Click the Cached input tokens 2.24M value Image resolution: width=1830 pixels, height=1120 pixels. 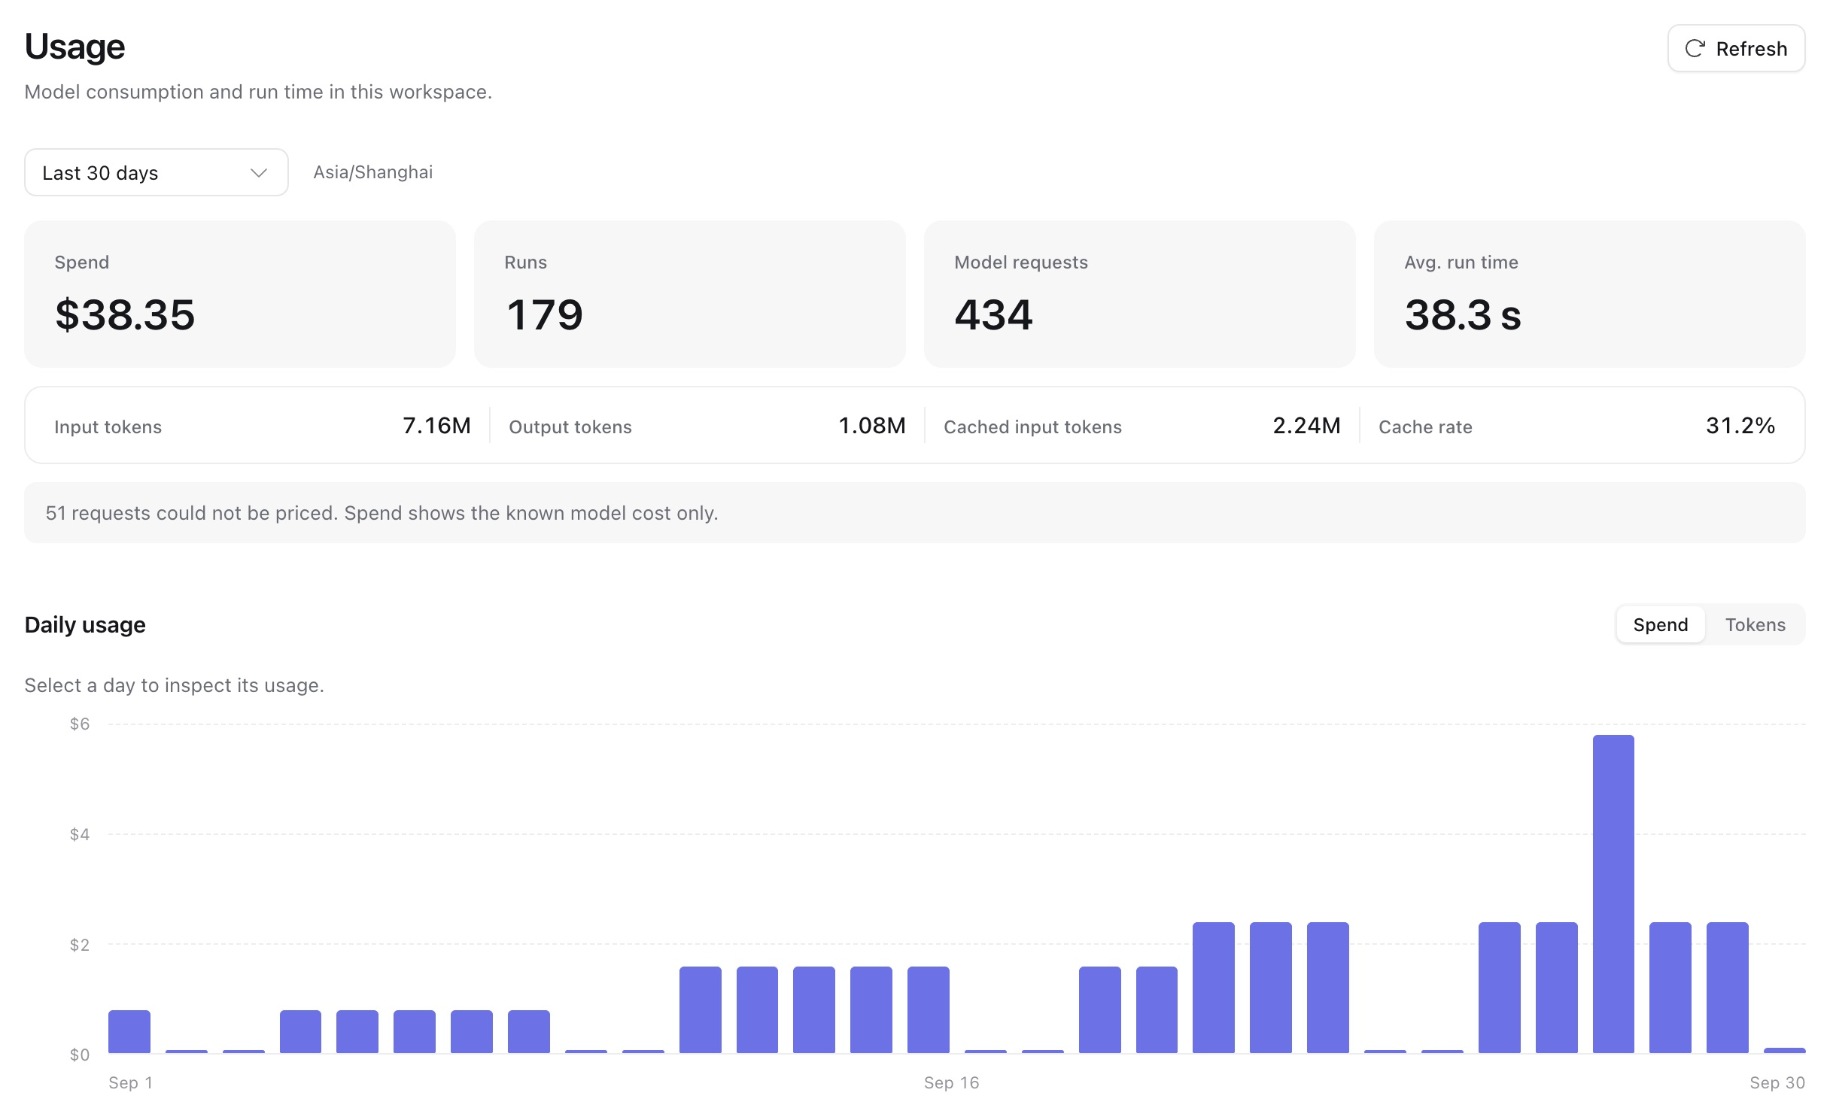[x=1306, y=426]
